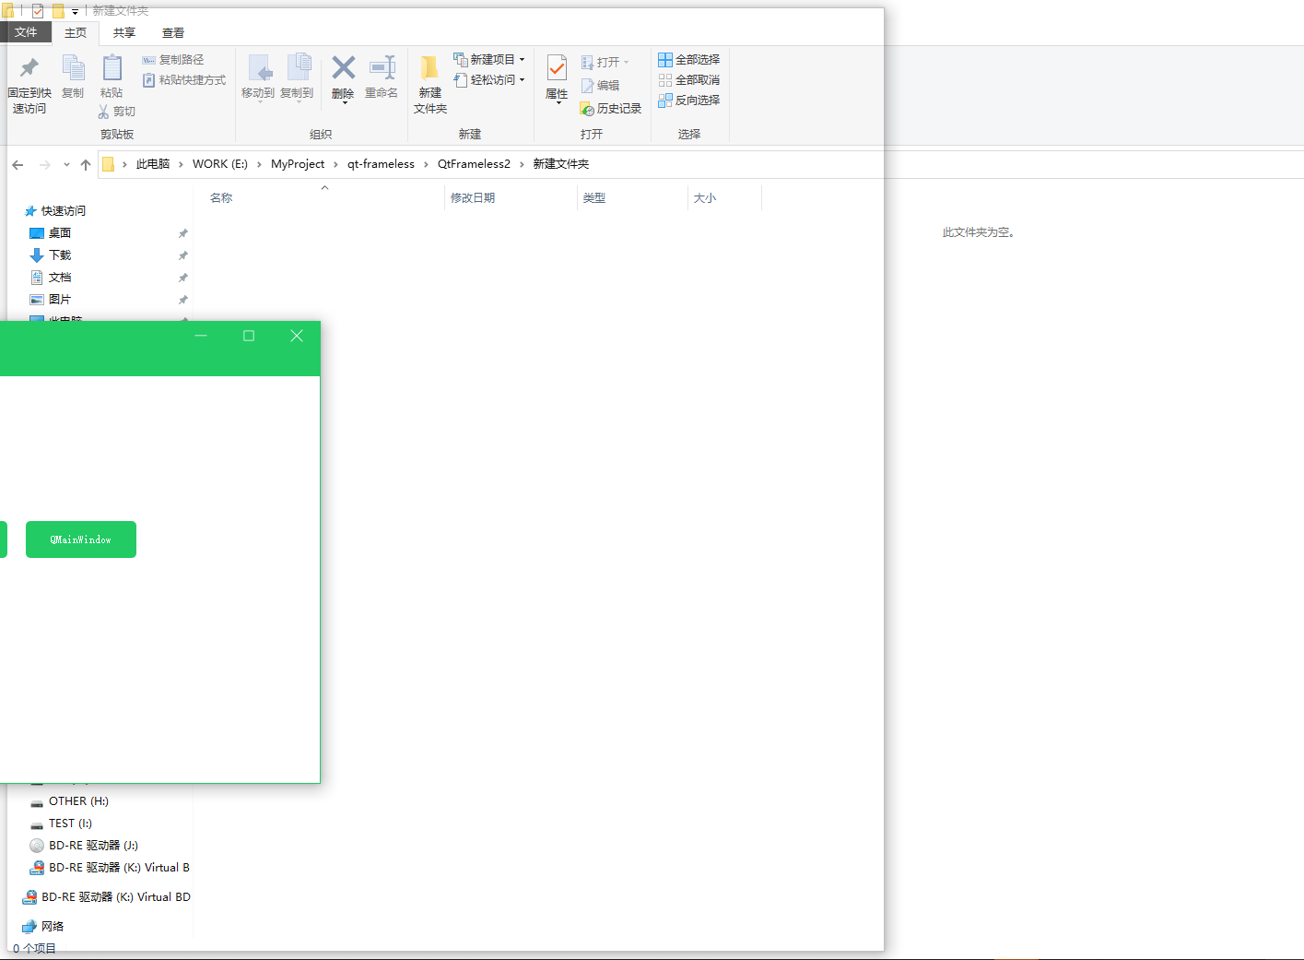Viewport: 1304px width, 960px height.
Task: Pin current folder to Quick access
Action: coord(29,81)
